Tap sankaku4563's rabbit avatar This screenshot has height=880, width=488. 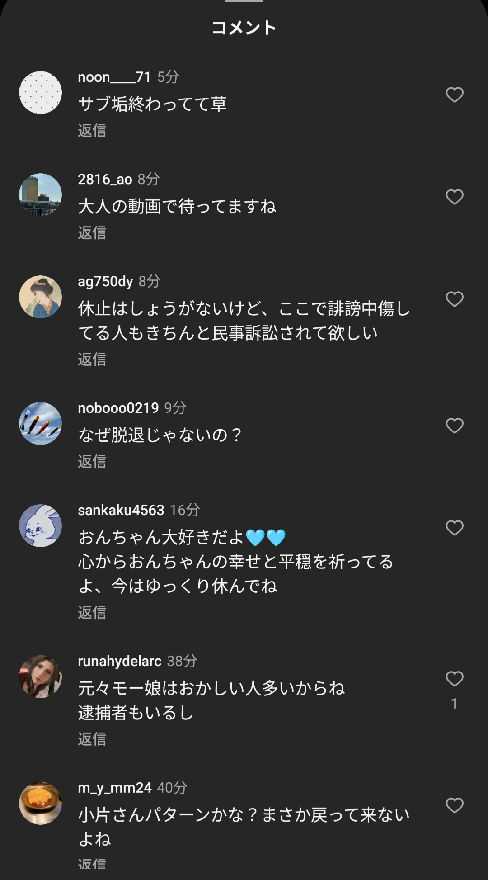[41, 526]
